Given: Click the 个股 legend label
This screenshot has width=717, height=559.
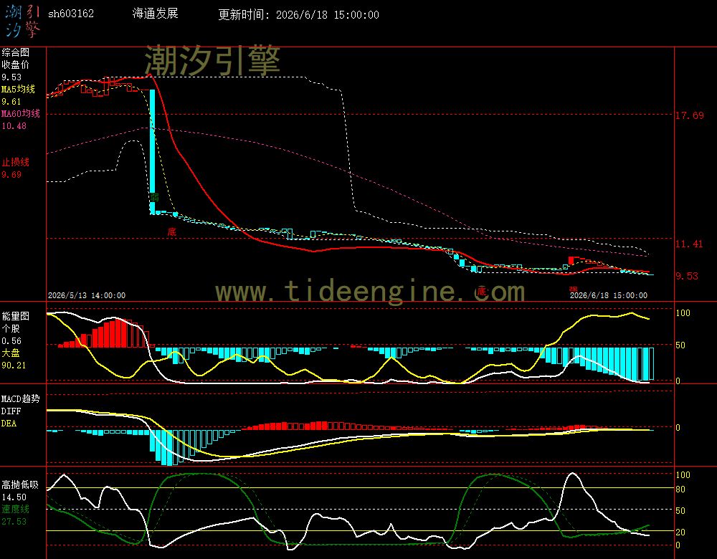Looking at the screenshot, I should point(11,328).
